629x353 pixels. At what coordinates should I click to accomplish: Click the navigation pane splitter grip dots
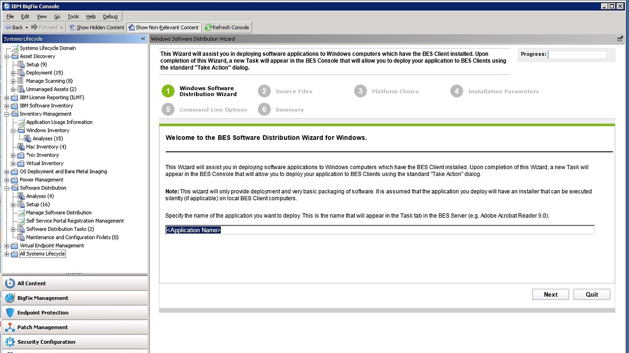(x=74, y=274)
